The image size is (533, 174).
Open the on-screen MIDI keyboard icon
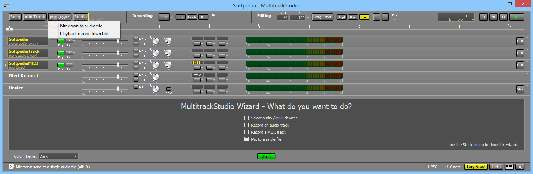tap(509, 167)
